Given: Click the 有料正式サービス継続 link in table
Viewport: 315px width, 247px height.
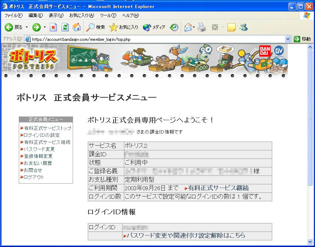Looking at the screenshot, I should pyautogui.click(x=218, y=188).
